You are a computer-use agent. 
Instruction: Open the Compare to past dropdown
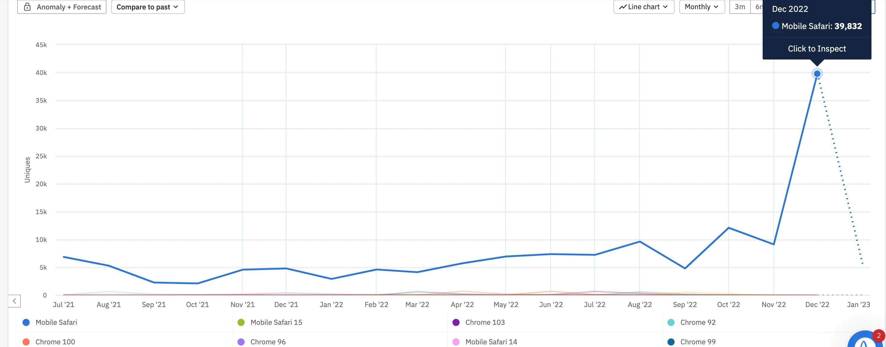148,7
